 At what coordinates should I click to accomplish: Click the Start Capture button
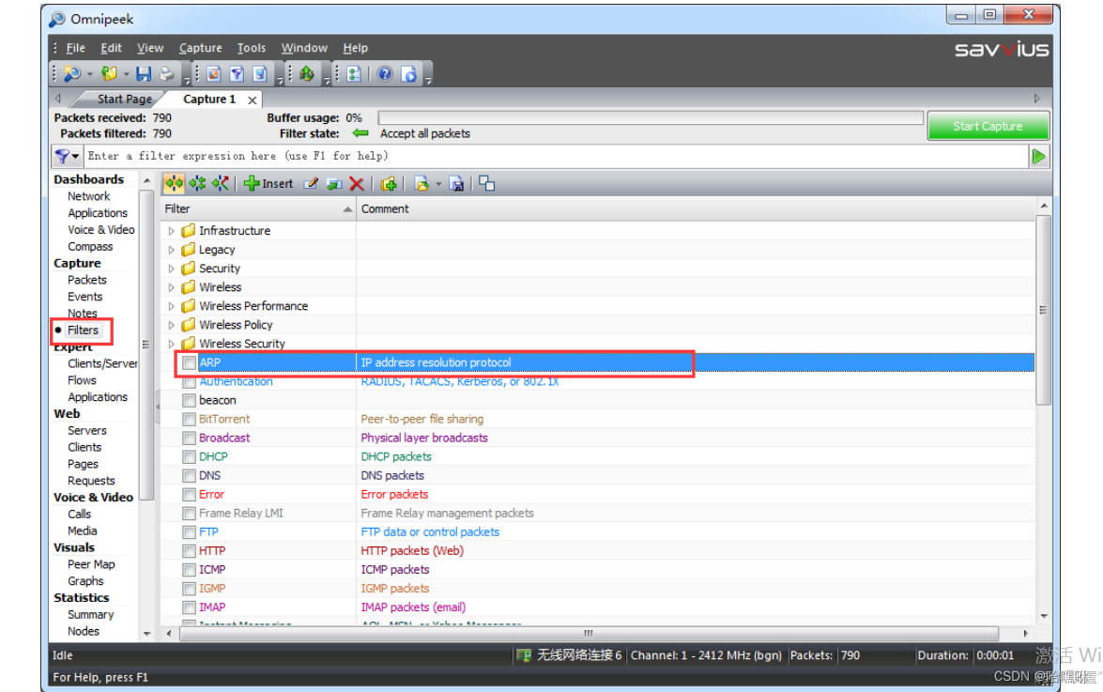point(988,126)
